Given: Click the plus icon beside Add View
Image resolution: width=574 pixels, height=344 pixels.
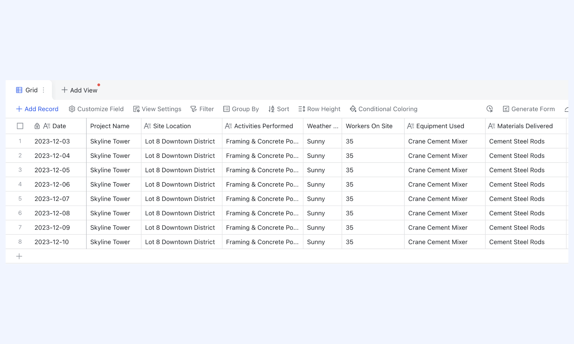Looking at the screenshot, I should click(65, 90).
